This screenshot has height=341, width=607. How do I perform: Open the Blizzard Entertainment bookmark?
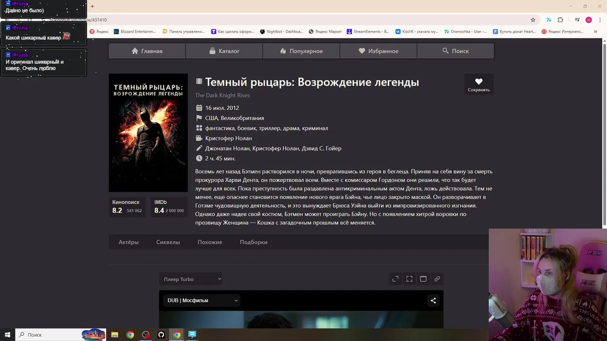point(135,32)
